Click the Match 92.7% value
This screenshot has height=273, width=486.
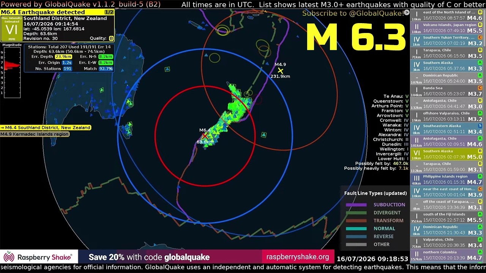click(106, 69)
